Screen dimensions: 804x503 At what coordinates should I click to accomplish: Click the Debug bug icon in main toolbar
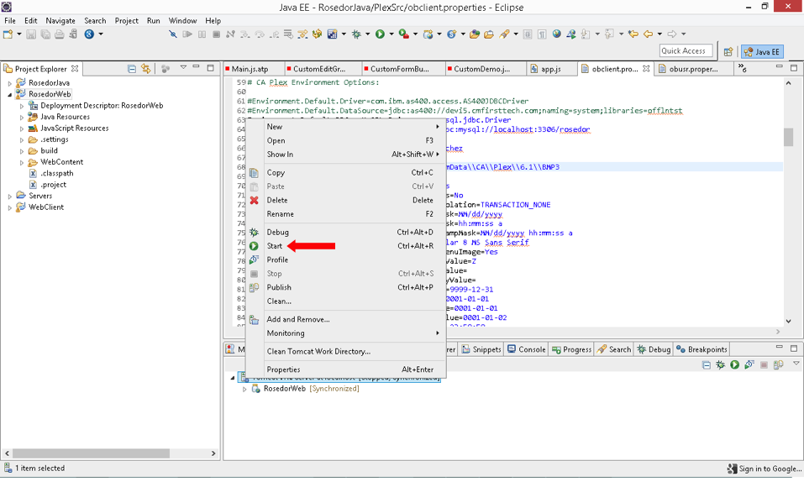coord(356,34)
